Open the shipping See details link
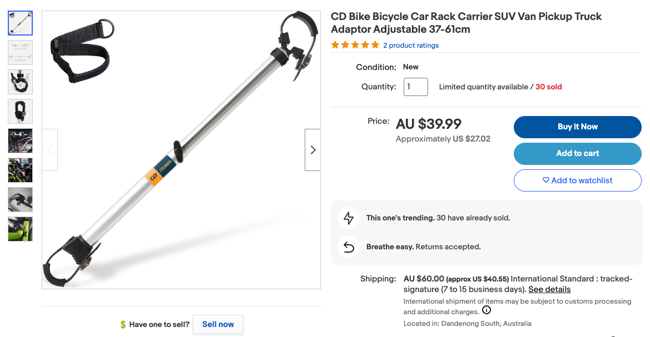 pyautogui.click(x=549, y=289)
